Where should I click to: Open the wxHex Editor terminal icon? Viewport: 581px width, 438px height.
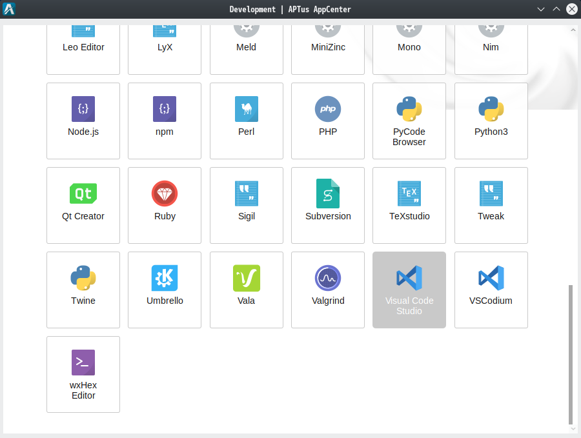83,362
